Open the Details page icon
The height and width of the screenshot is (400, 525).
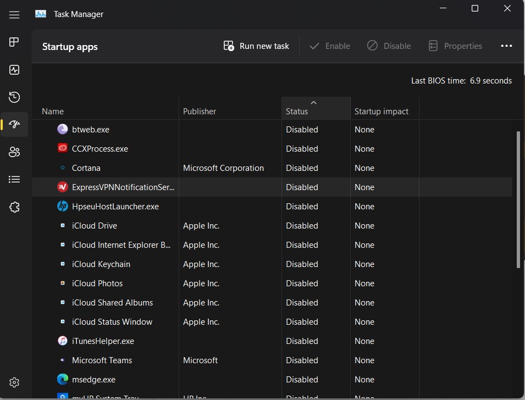[x=14, y=180]
